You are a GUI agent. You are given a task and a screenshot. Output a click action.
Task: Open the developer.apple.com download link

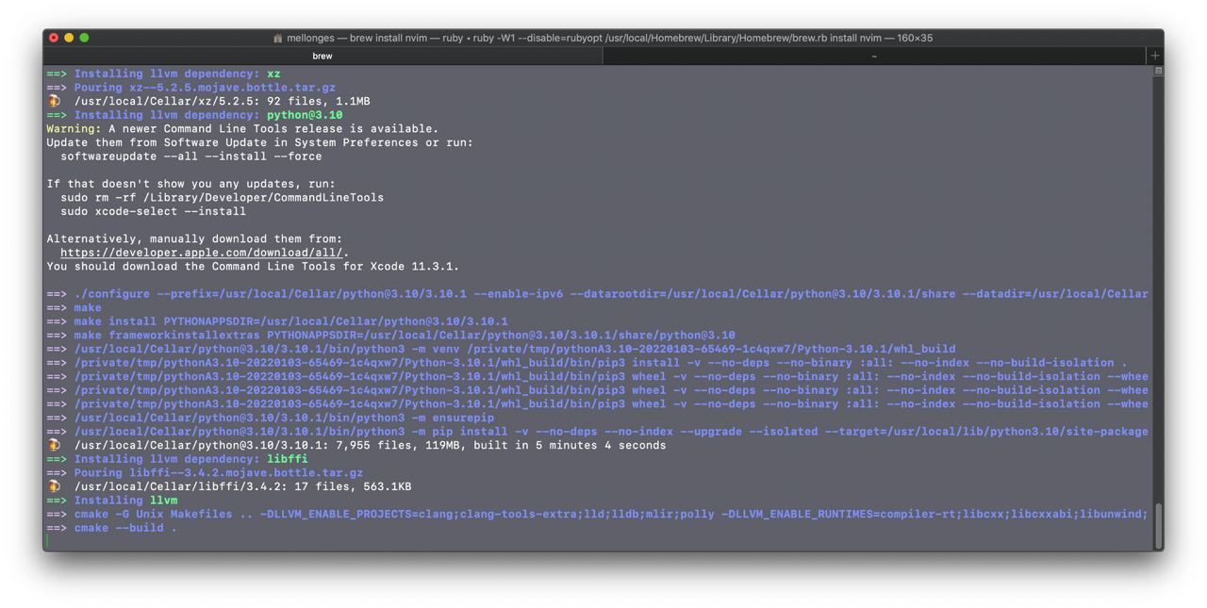pyautogui.click(x=201, y=253)
